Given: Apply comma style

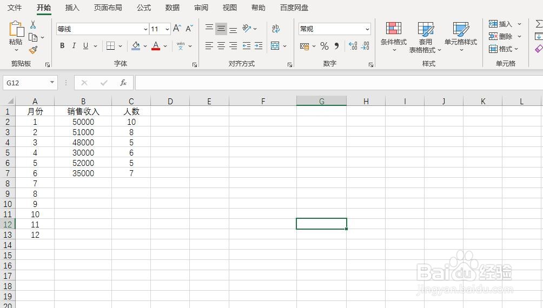Looking at the screenshot, I should coord(336,46).
